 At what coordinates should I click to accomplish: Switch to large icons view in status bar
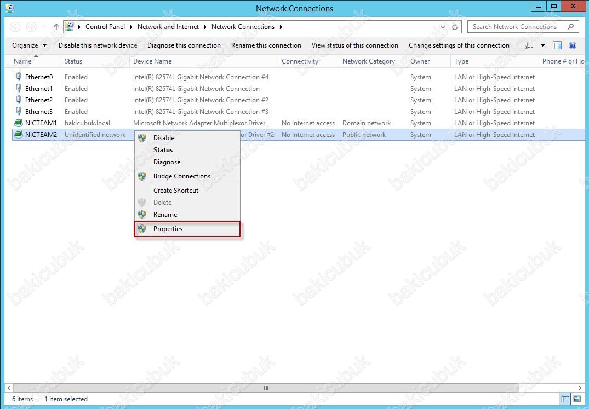[577, 399]
